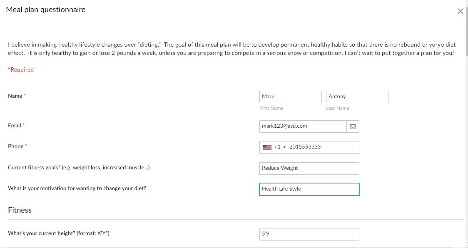Image resolution: width=468 pixels, height=248 pixels.
Task: Close the Meal plan questionnaire dialog
Action: 460,11
